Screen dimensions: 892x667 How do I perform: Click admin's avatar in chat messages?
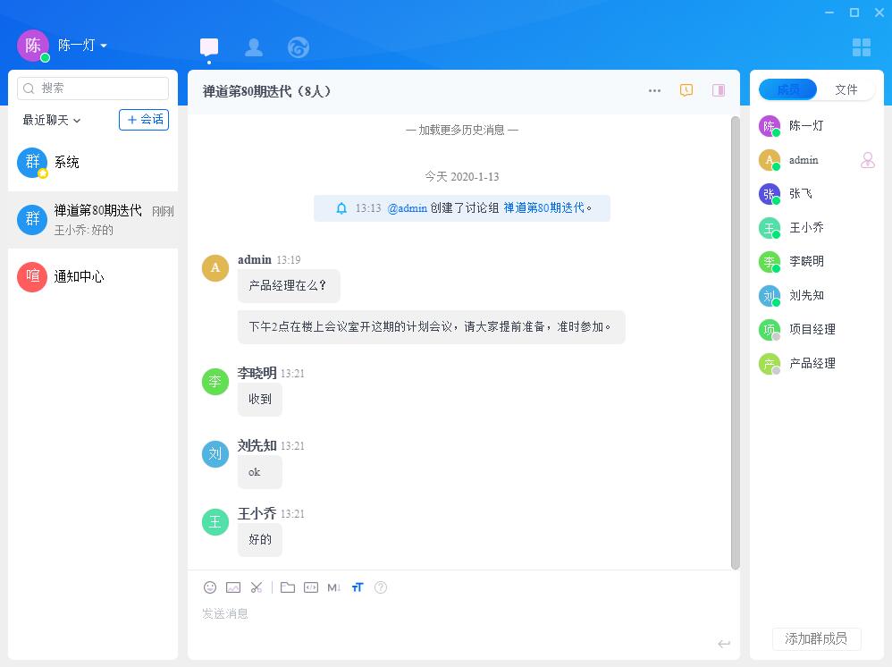[x=215, y=267]
